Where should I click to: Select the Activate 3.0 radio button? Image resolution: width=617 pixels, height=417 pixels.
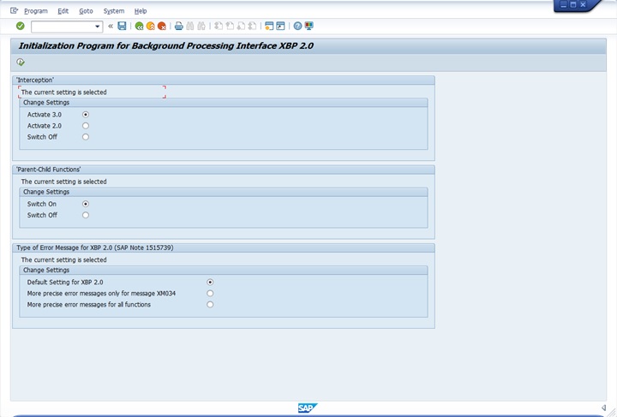pos(86,115)
